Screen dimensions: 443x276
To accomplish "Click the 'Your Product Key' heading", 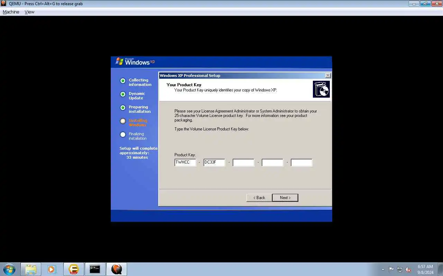I will coord(184,85).
